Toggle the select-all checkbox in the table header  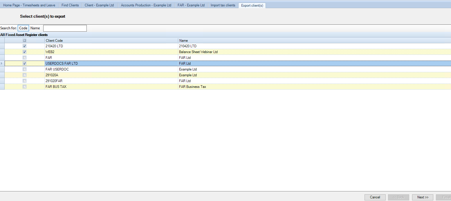(24, 41)
